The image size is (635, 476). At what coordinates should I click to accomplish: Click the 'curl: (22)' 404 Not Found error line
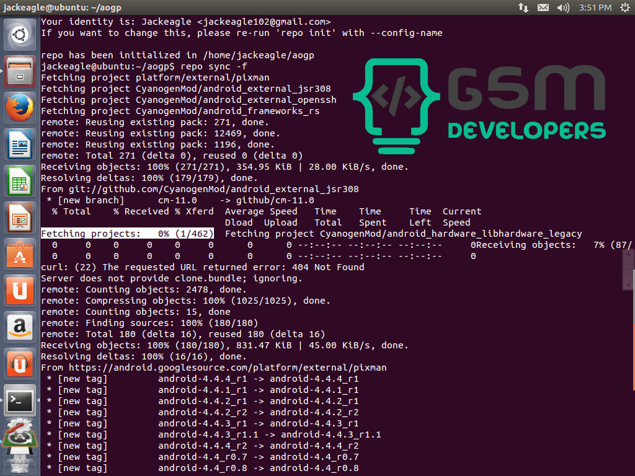click(203, 267)
